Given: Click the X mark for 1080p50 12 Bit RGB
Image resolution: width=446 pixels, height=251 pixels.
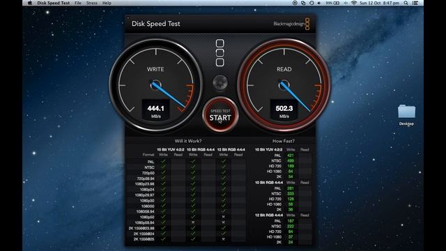Looking at the screenshot, I should point(223,217).
